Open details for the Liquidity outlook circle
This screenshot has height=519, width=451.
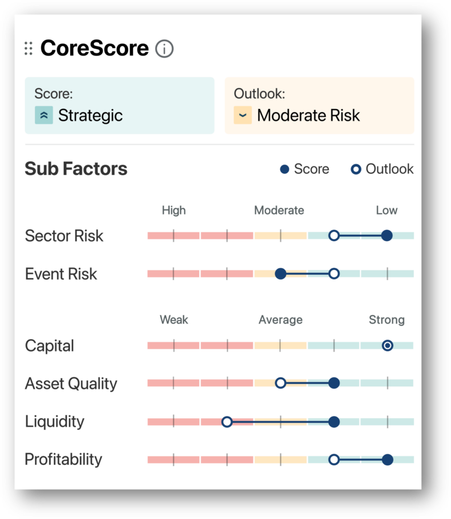(227, 421)
